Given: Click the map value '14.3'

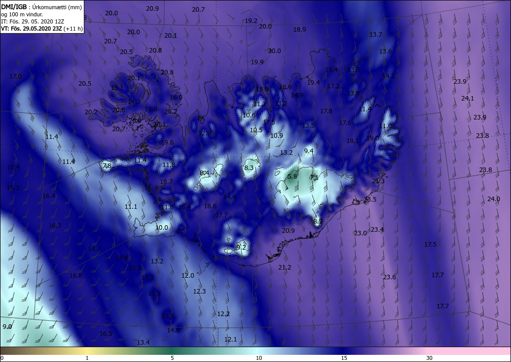Looking at the screenshot, I should pyautogui.click(x=134, y=101).
